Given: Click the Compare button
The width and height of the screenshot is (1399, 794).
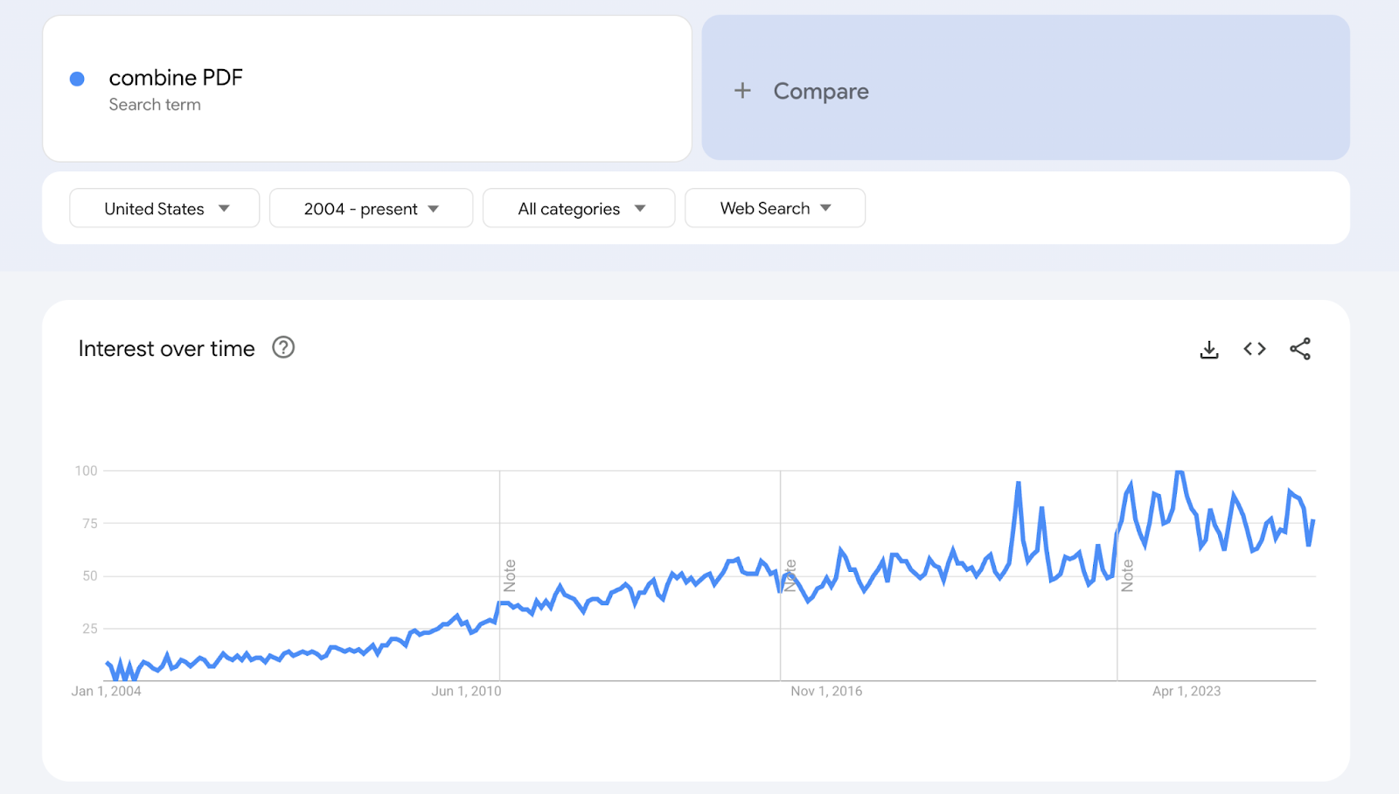Looking at the screenshot, I should pos(820,91).
